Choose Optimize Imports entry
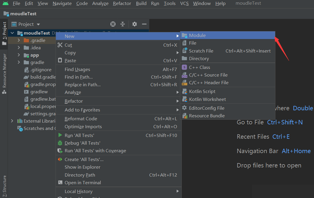This screenshot has height=198, width=314. [x=119, y=126]
